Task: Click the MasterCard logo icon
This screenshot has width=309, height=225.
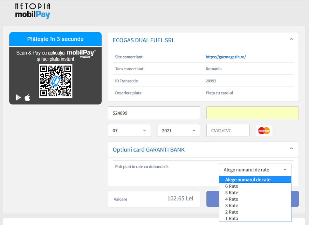Action: 264,130
